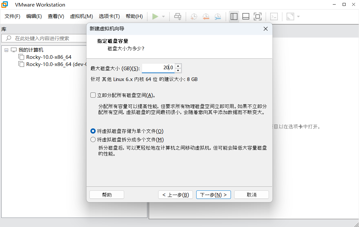Image resolution: width=359 pixels, height=227 pixels.
Task: Open the 帮助(H) menu
Action: click(134, 16)
